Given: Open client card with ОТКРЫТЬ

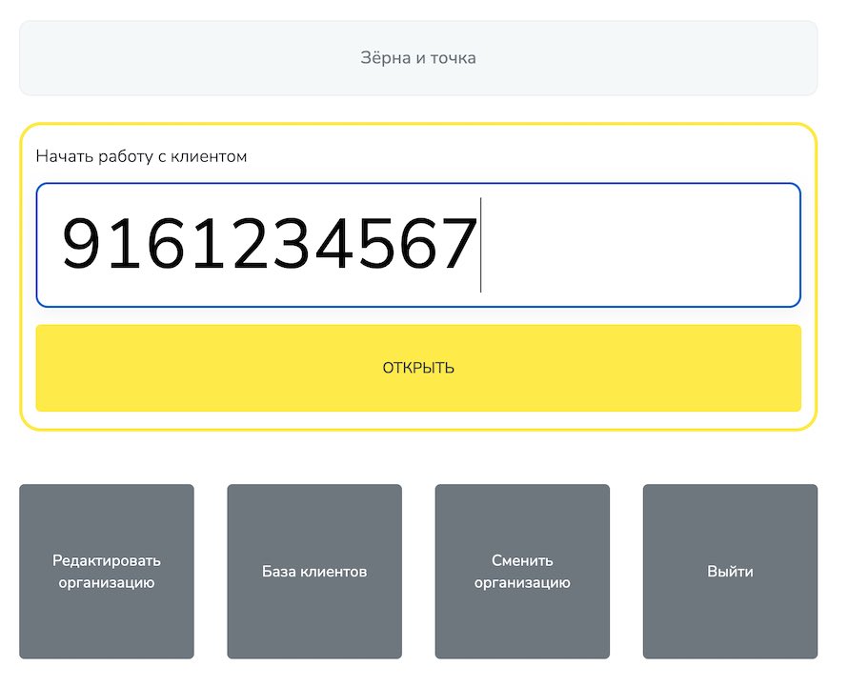Looking at the screenshot, I should [418, 368].
